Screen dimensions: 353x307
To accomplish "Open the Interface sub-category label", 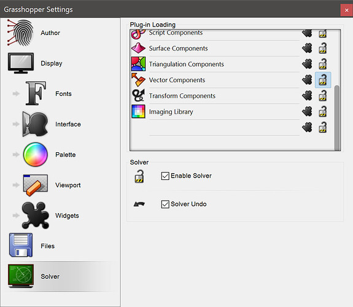I will pos(68,124).
